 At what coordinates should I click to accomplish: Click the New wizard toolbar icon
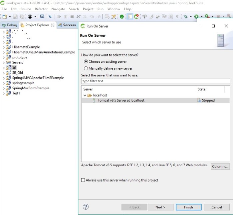pyautogui.click(x=5, y=17)
